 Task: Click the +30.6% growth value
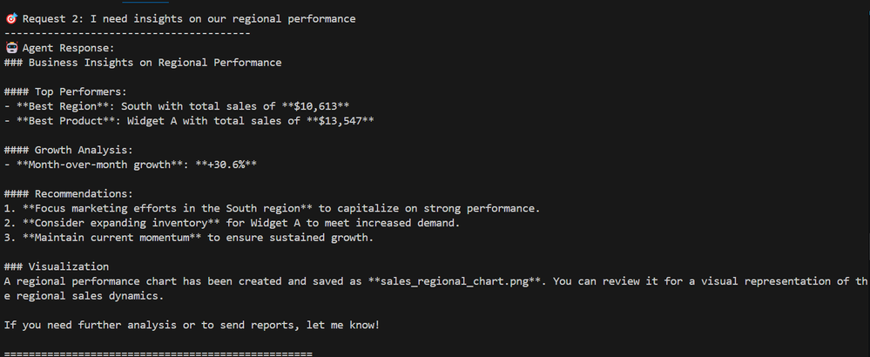226,165
